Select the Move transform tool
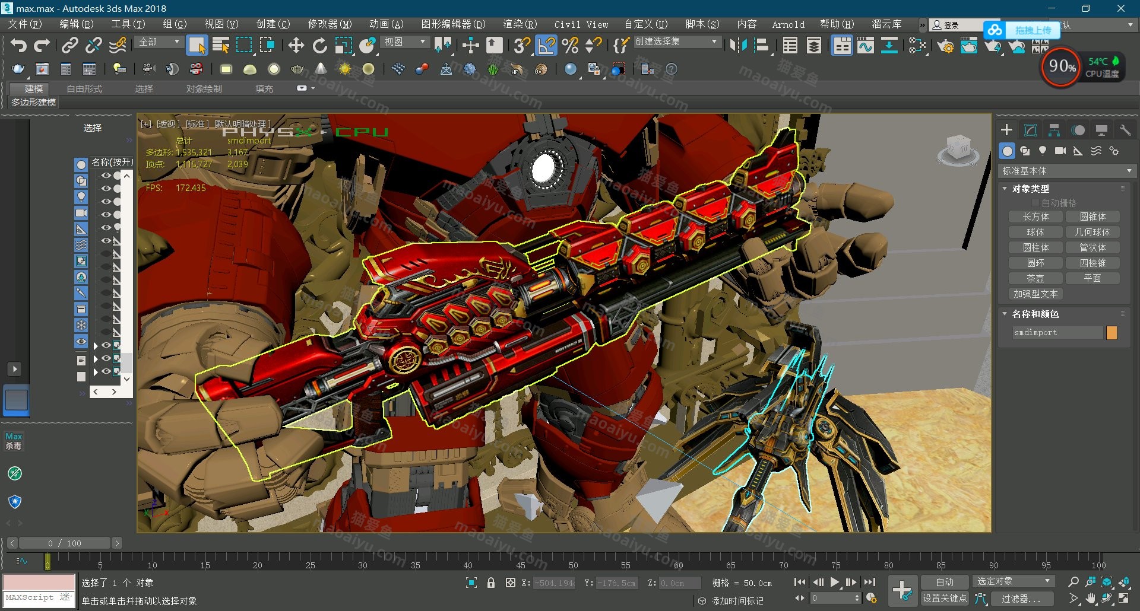 coord(296,46)
